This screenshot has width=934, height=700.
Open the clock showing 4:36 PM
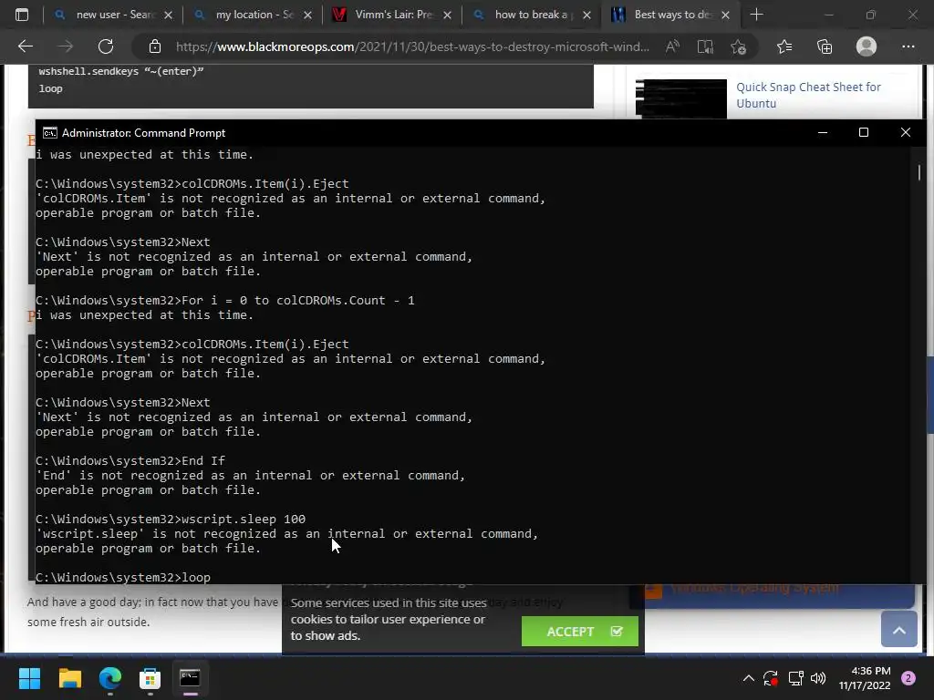865,678
